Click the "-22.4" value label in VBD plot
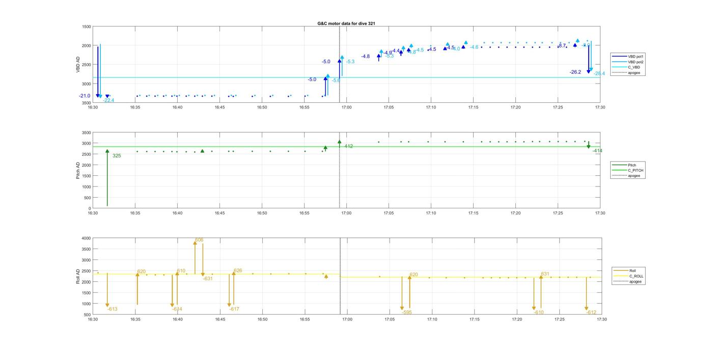Image resolution: width=713 pixels, height=353 pixels. pyautogui.click(x=108, y=100)
